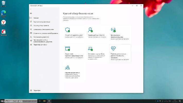Image resolution: width=183 pixels, height=103 pixels.
Task: Click the ENG language indicator
Action: 170,101
